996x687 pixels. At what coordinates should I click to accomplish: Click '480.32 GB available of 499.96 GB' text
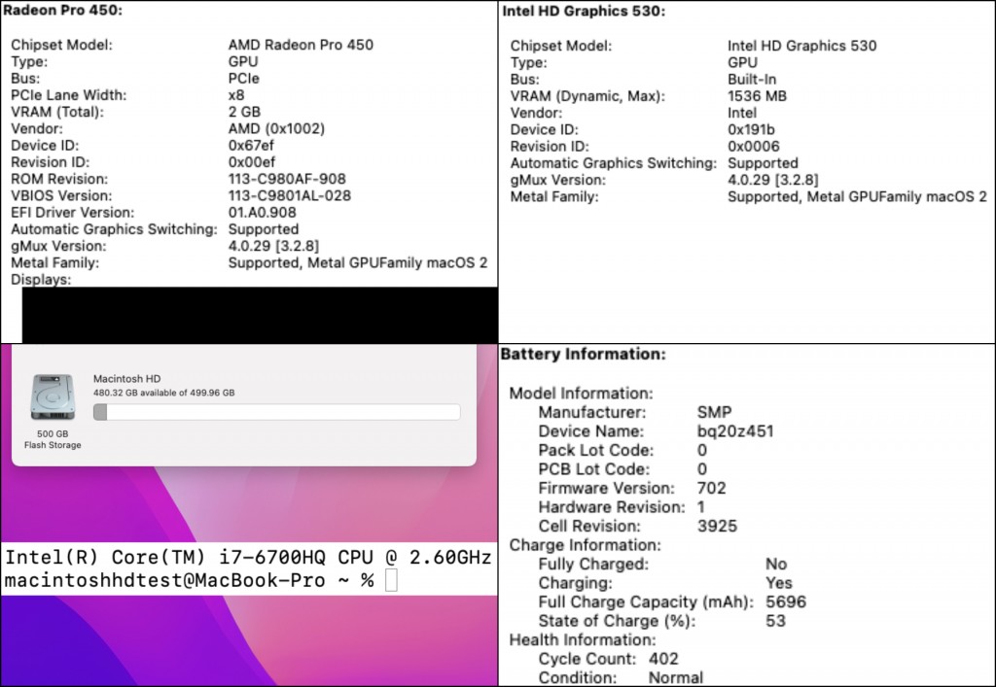pyautogui.click(x=163, y=393)
